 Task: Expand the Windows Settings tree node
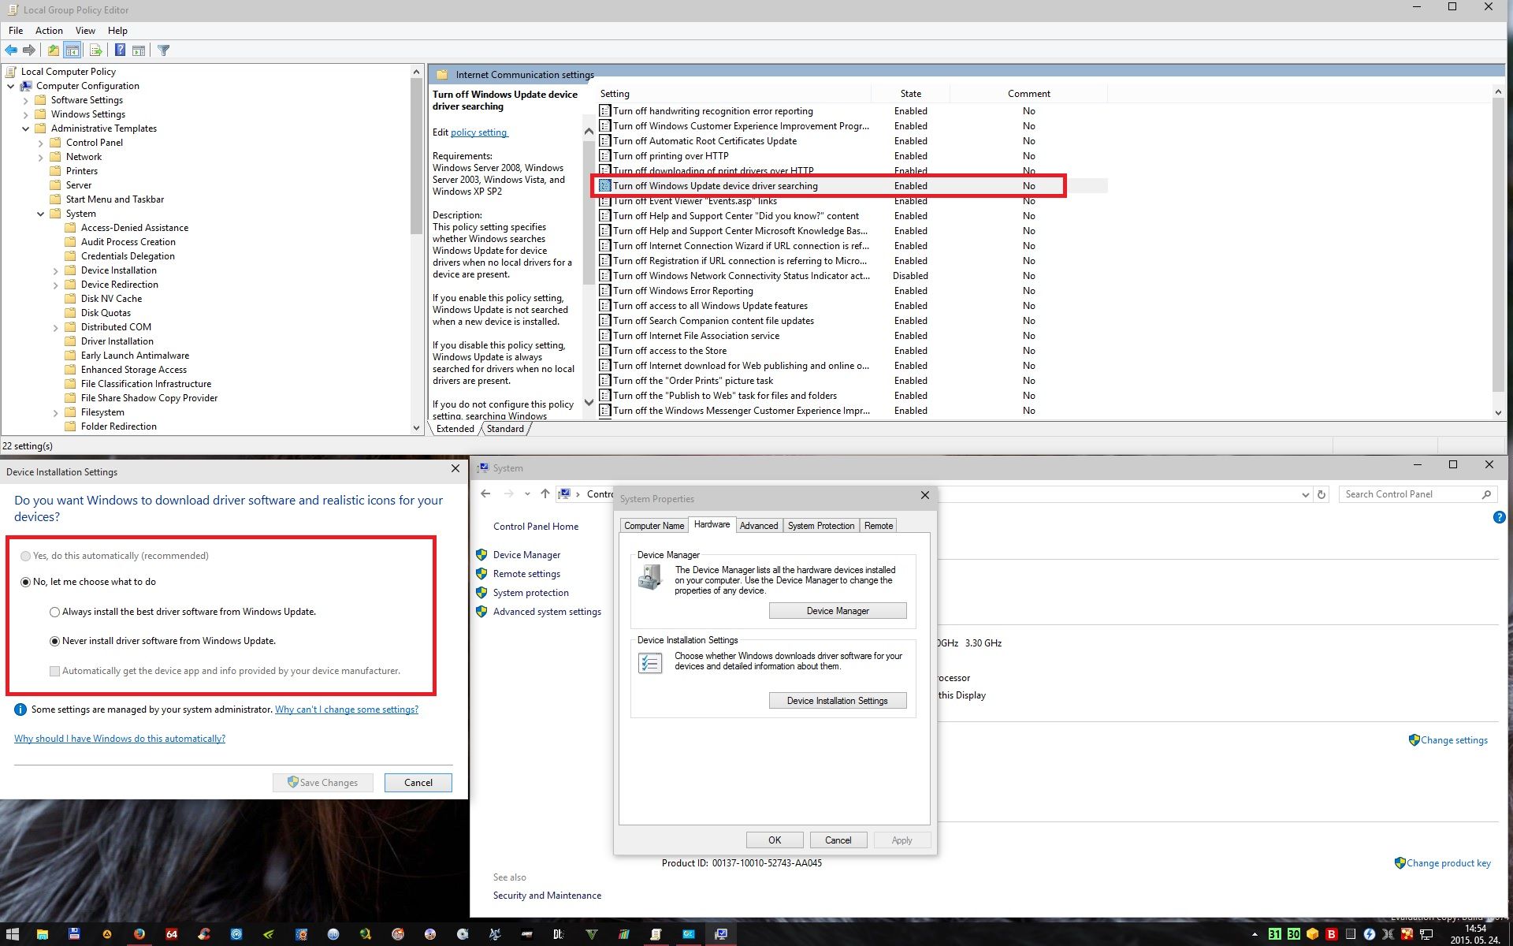[26, 114]
